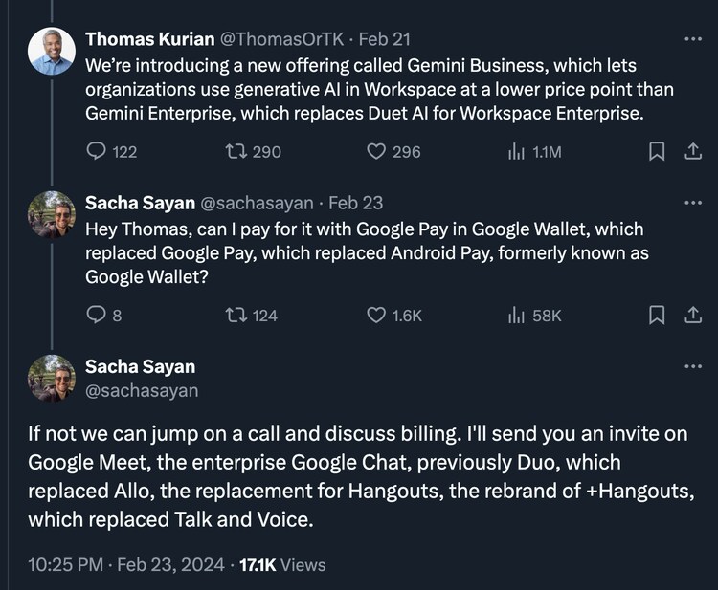718x590 pixels.
Task: Open the @ThomasOrTK profile handle
Action: [277, 40]
